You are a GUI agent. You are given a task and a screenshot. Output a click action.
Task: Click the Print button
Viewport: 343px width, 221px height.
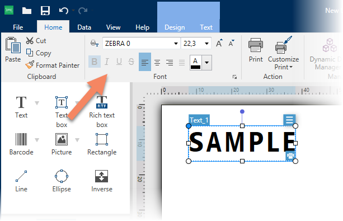[x=256, y=50]
